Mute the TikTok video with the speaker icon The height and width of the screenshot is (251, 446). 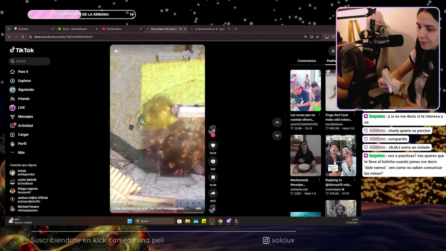pyautogui.click(x=116, y=51)
